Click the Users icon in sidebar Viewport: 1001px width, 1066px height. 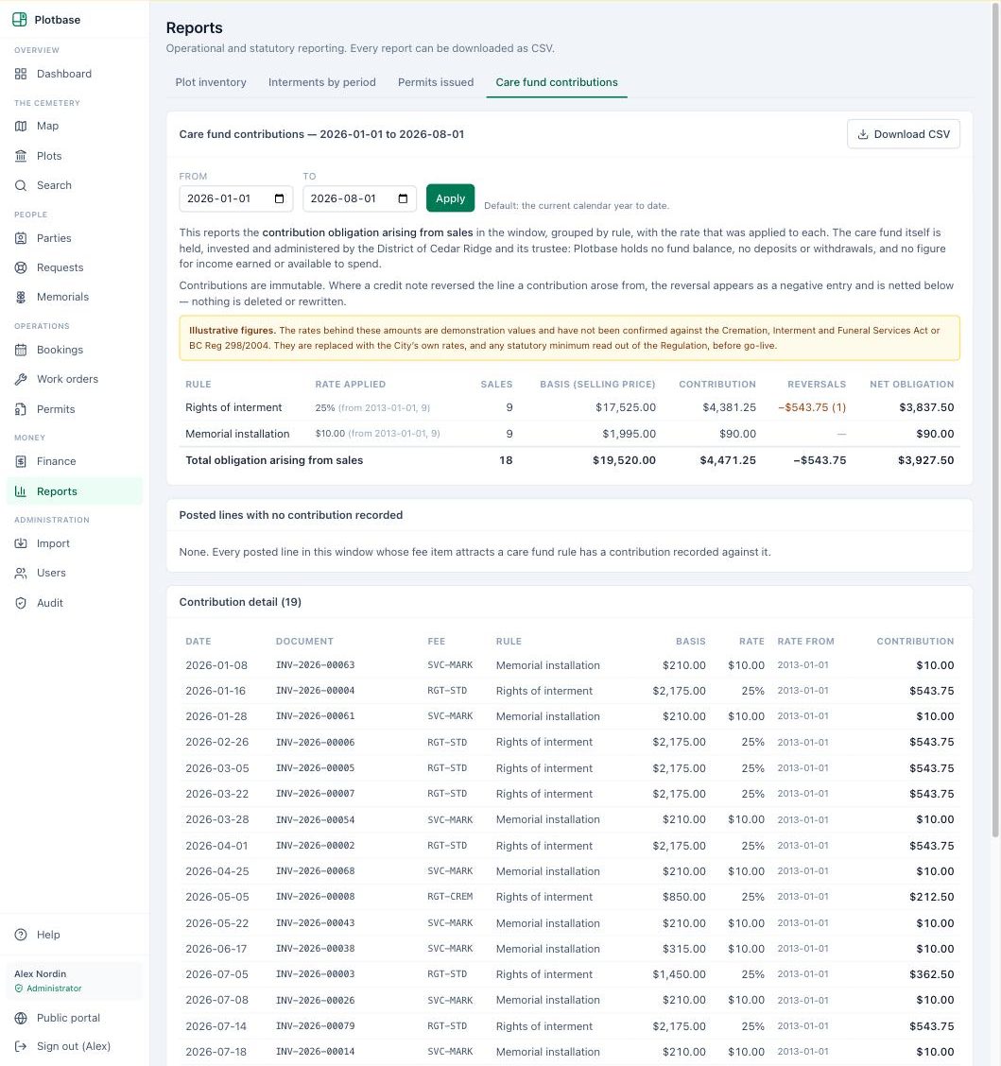(21, 573)
